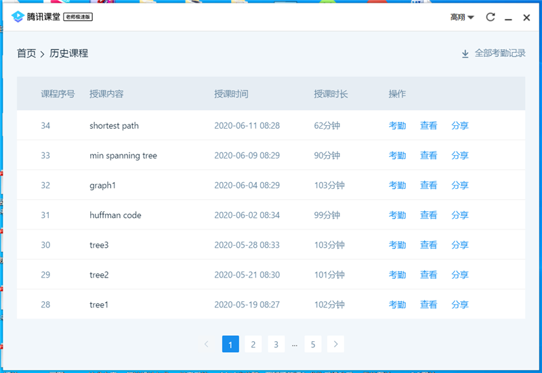Share the tree2 course
The width and height of the screenshot is (542, 373).
[460, 275]
